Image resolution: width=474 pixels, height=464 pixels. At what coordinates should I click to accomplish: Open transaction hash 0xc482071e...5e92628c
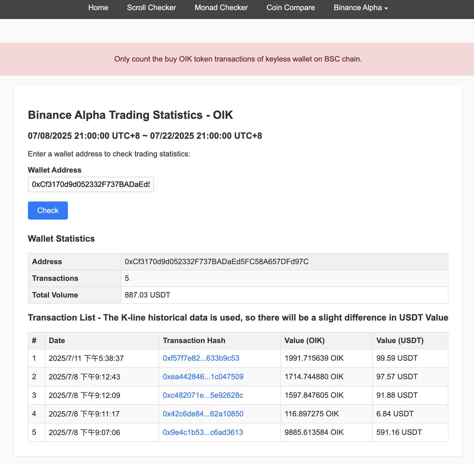(x=203, y=395)
